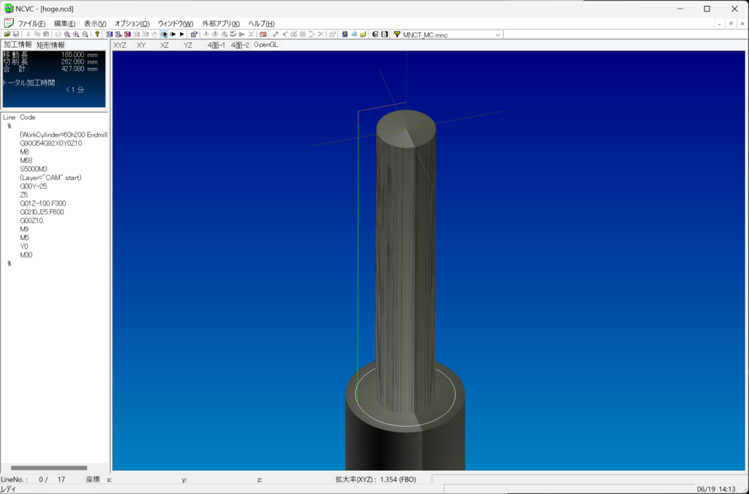The image size is (749, 494).
Task: Click the Code column header
Action: (x=28, y=117)
